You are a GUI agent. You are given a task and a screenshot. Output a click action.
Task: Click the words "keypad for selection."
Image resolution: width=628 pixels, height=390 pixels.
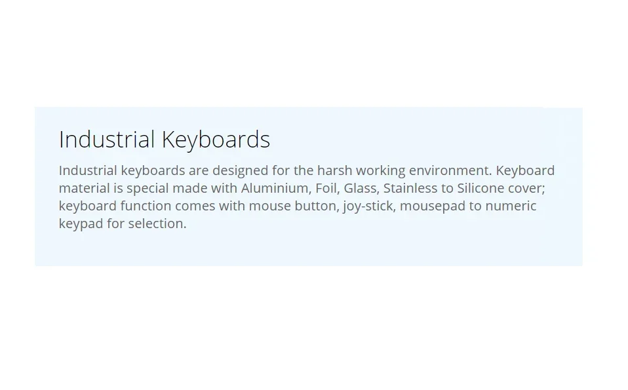point(123,224)
